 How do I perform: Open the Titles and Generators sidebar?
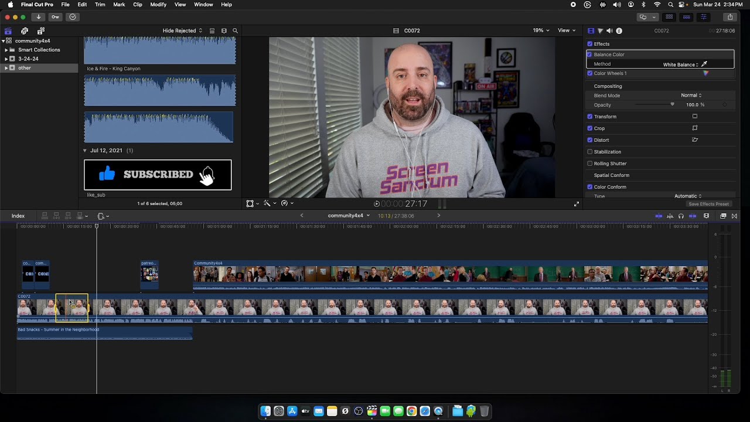pyautogui.click(x=40, y=30)
